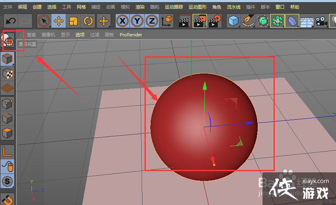The width and height of the screenshot is (336, 205).
Task: Click the Undo arrow icon
Action: (x=11, y=21)
